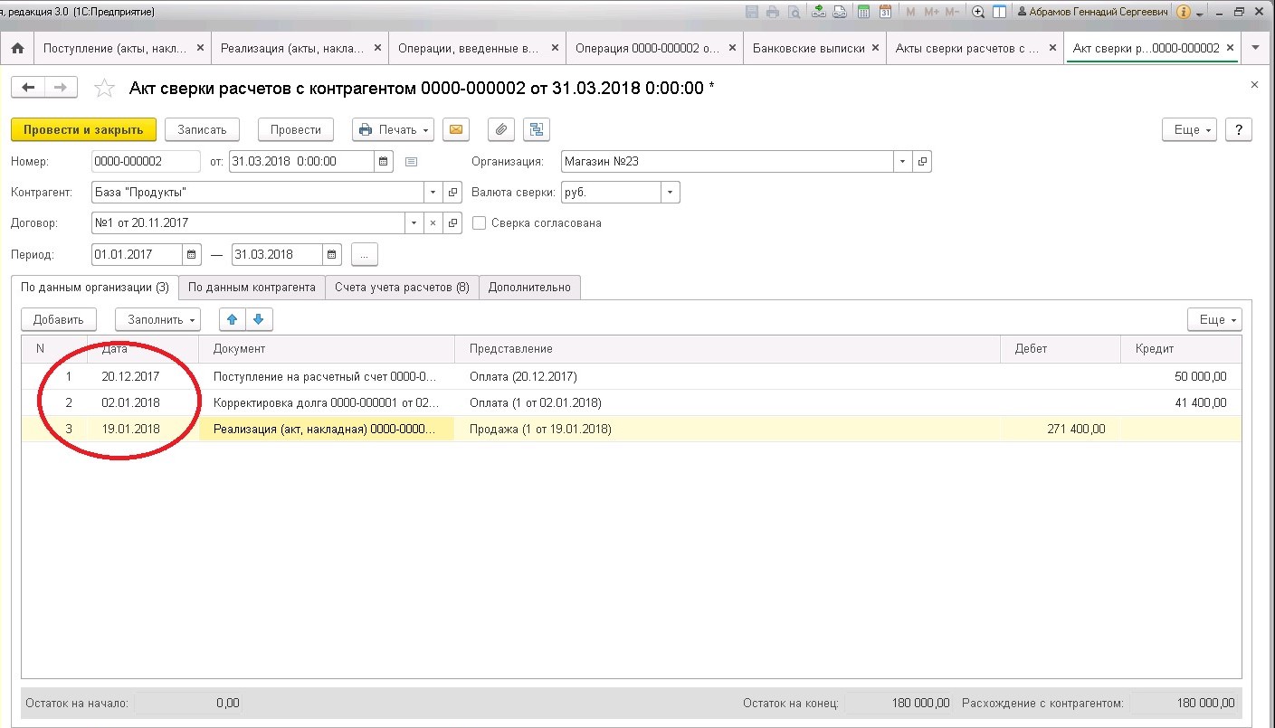The image size is (1275, 728).
Task: Open the home start page icon
Action: (16, 48)
